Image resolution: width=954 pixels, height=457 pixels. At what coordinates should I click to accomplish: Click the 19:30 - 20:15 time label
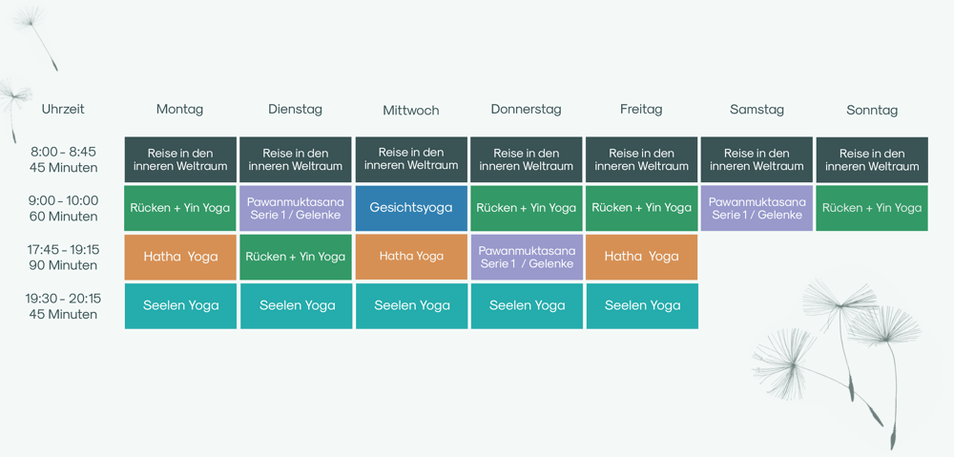click(x=63, y=306)
